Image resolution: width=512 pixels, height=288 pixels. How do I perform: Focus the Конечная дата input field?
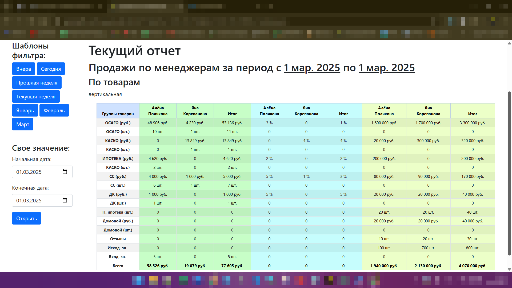(x=42, y=201)
